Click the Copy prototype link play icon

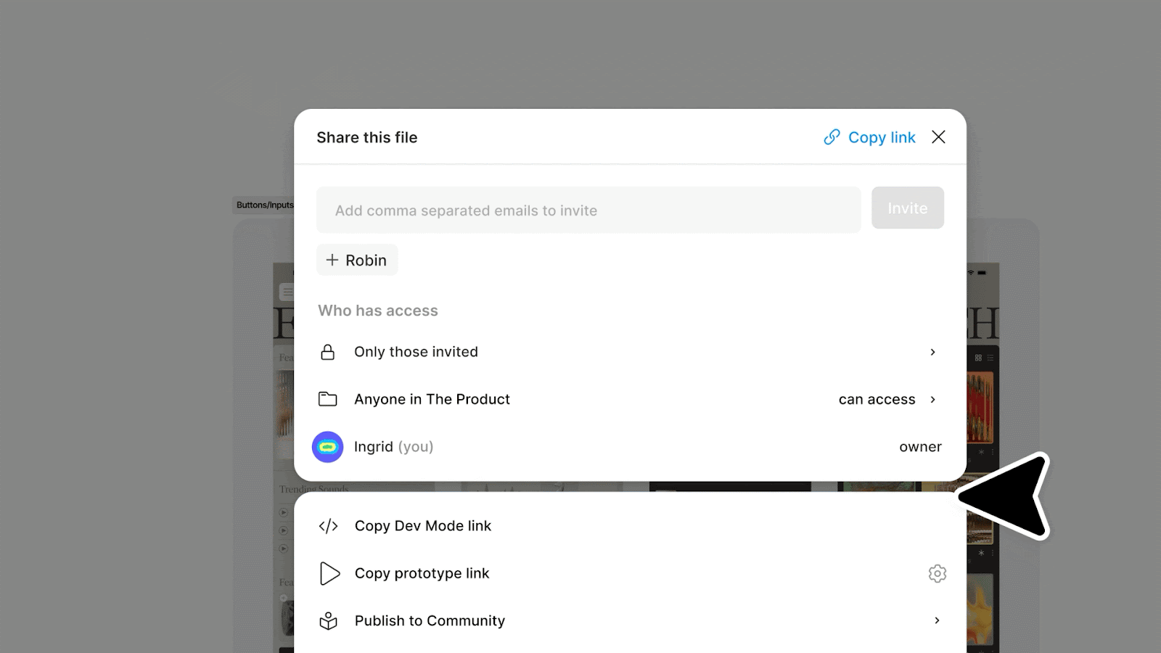(x=329, y=573)
